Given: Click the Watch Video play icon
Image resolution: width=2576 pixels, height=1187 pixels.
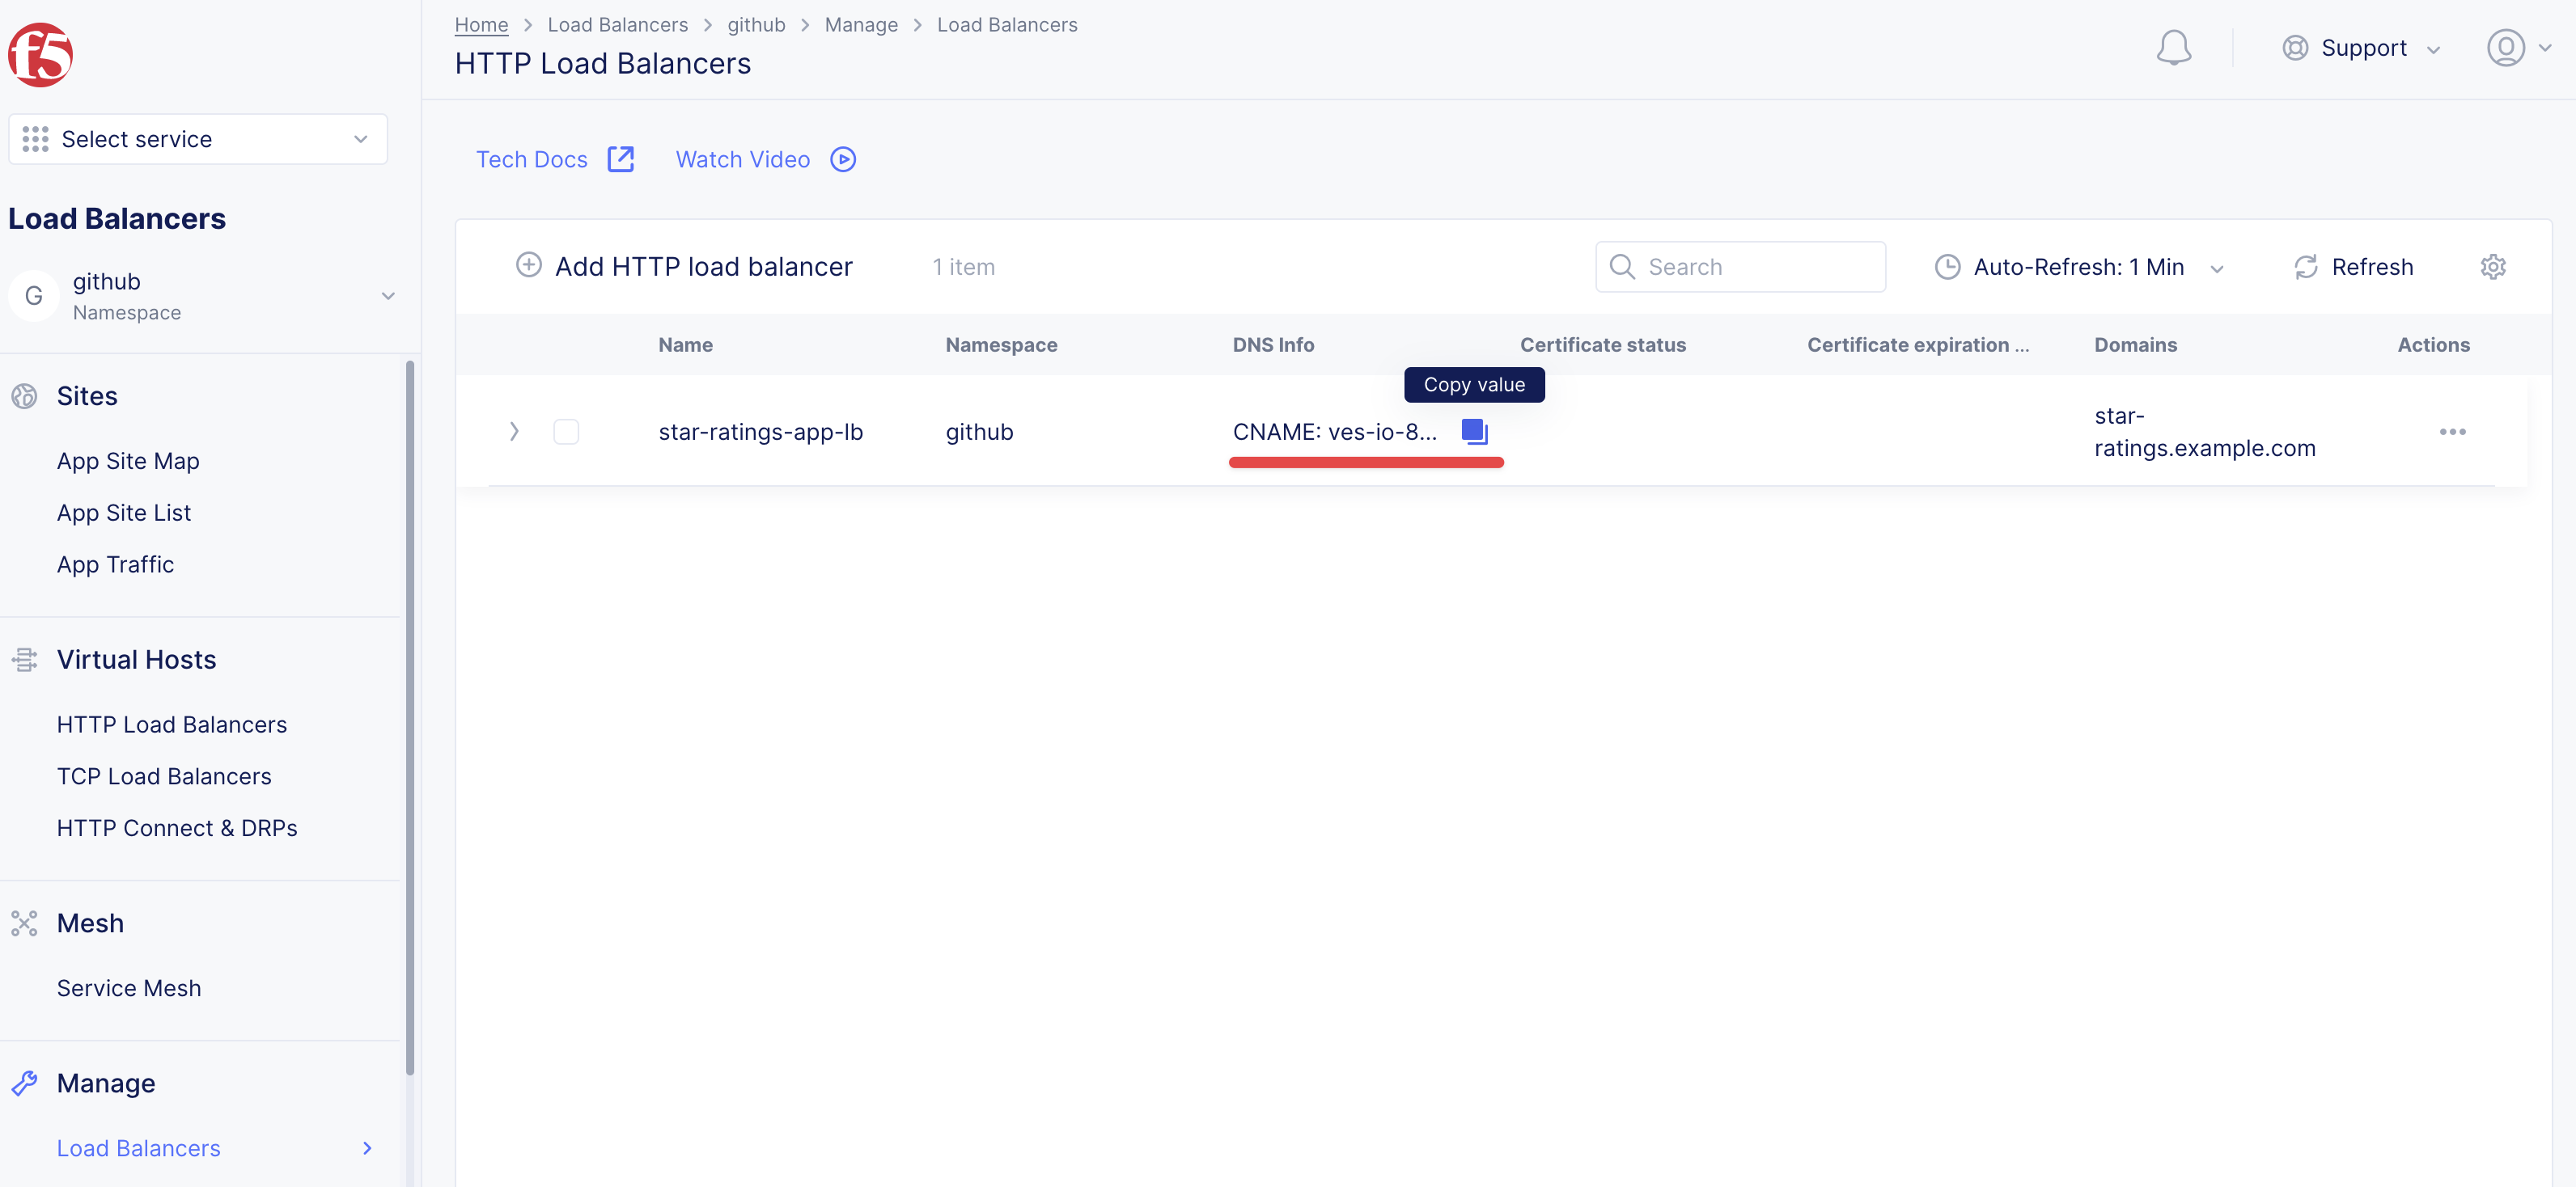Looking at the screenshot, I should tap(843, 160).
